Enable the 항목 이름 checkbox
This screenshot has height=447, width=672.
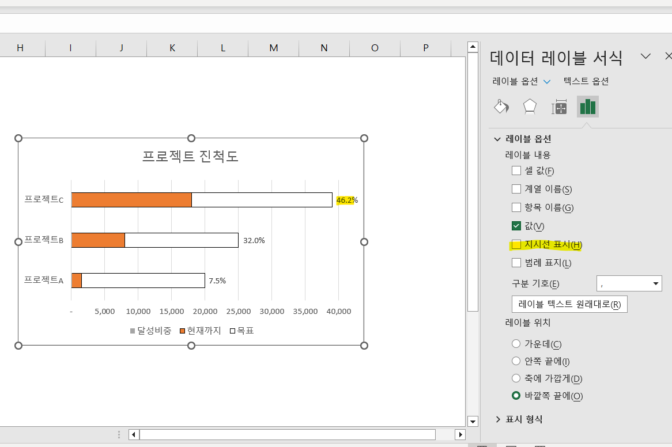pyautogui.click(x=516, y=207)
